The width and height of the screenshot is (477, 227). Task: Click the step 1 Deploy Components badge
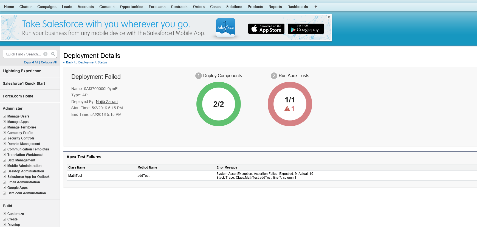199,76
